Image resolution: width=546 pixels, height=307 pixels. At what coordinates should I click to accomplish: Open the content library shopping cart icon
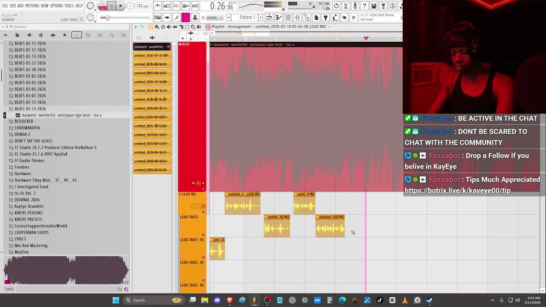tap(353, 17)
